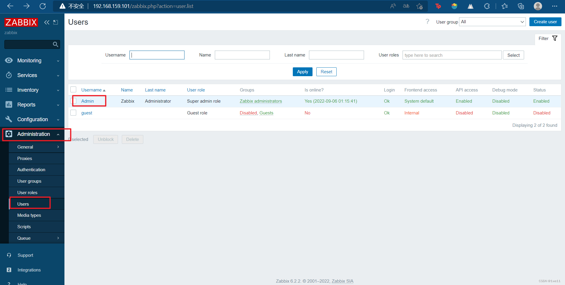
Task: Click the Create user button
Action: pyautogui.click(x=545, y=22)
